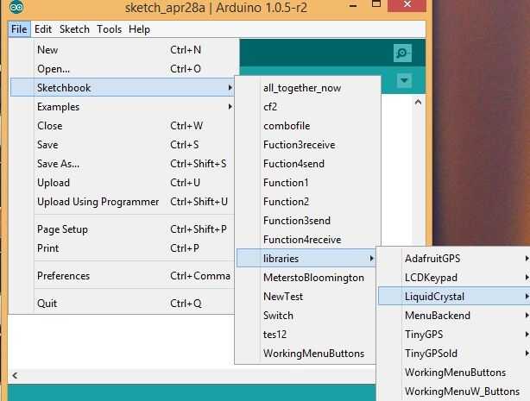Select Upload in the File menu
The height and width of the screenshot is (401, 530).
(123, 183)
